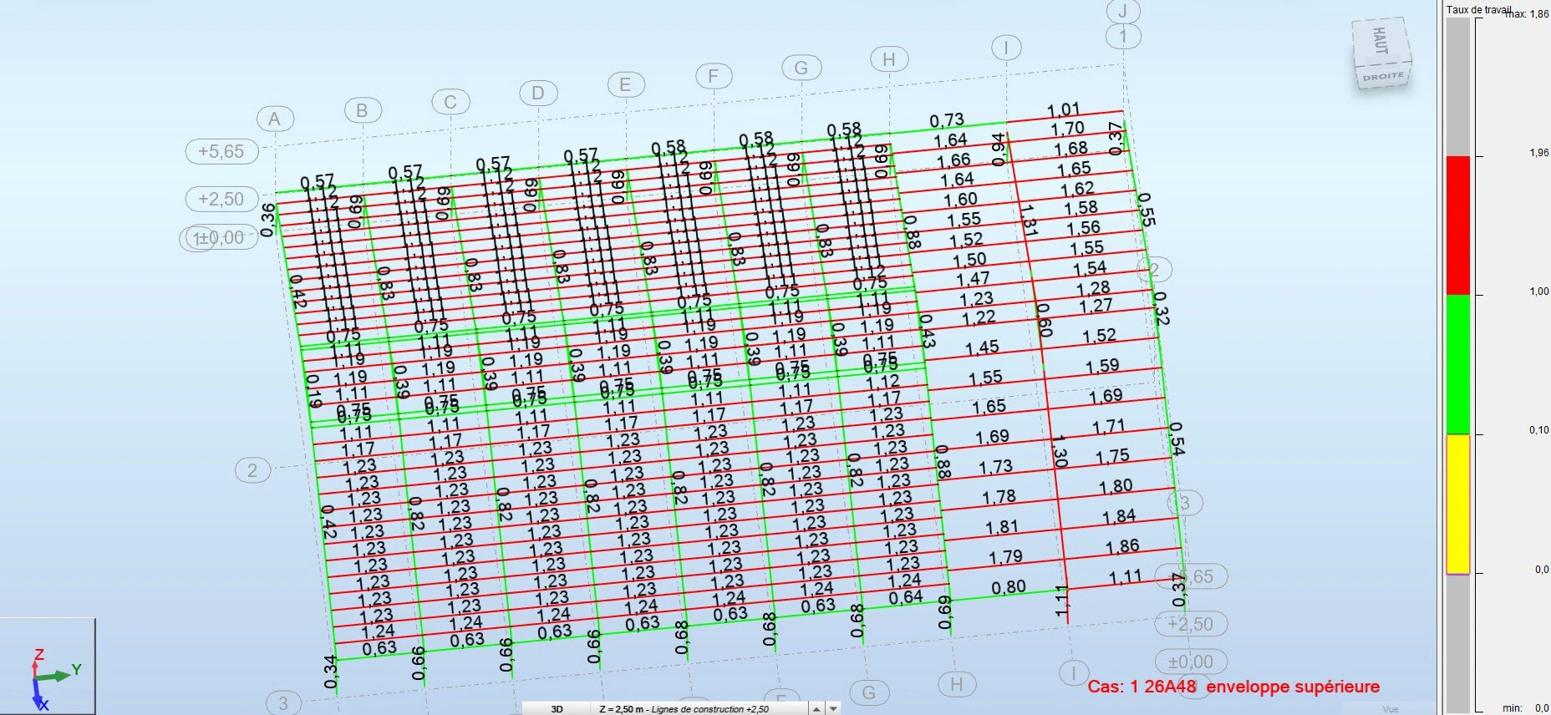1551x715 pixels.
Task: Click the ratio value 0,73
Action: [947, 120]
